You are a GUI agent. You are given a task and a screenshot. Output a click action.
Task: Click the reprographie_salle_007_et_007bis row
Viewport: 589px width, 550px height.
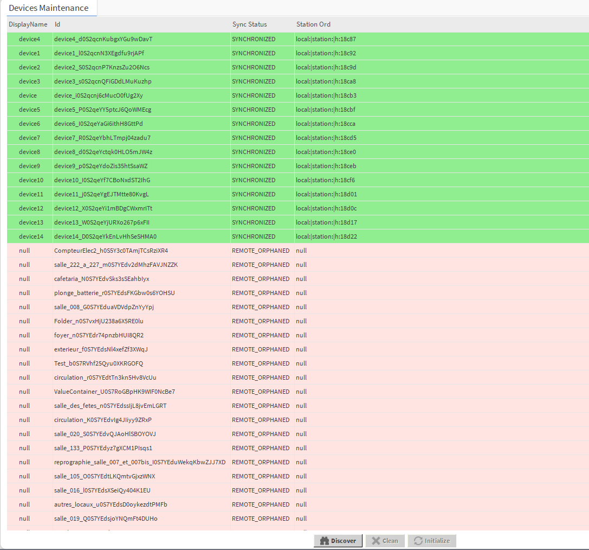tap(140, 462)
